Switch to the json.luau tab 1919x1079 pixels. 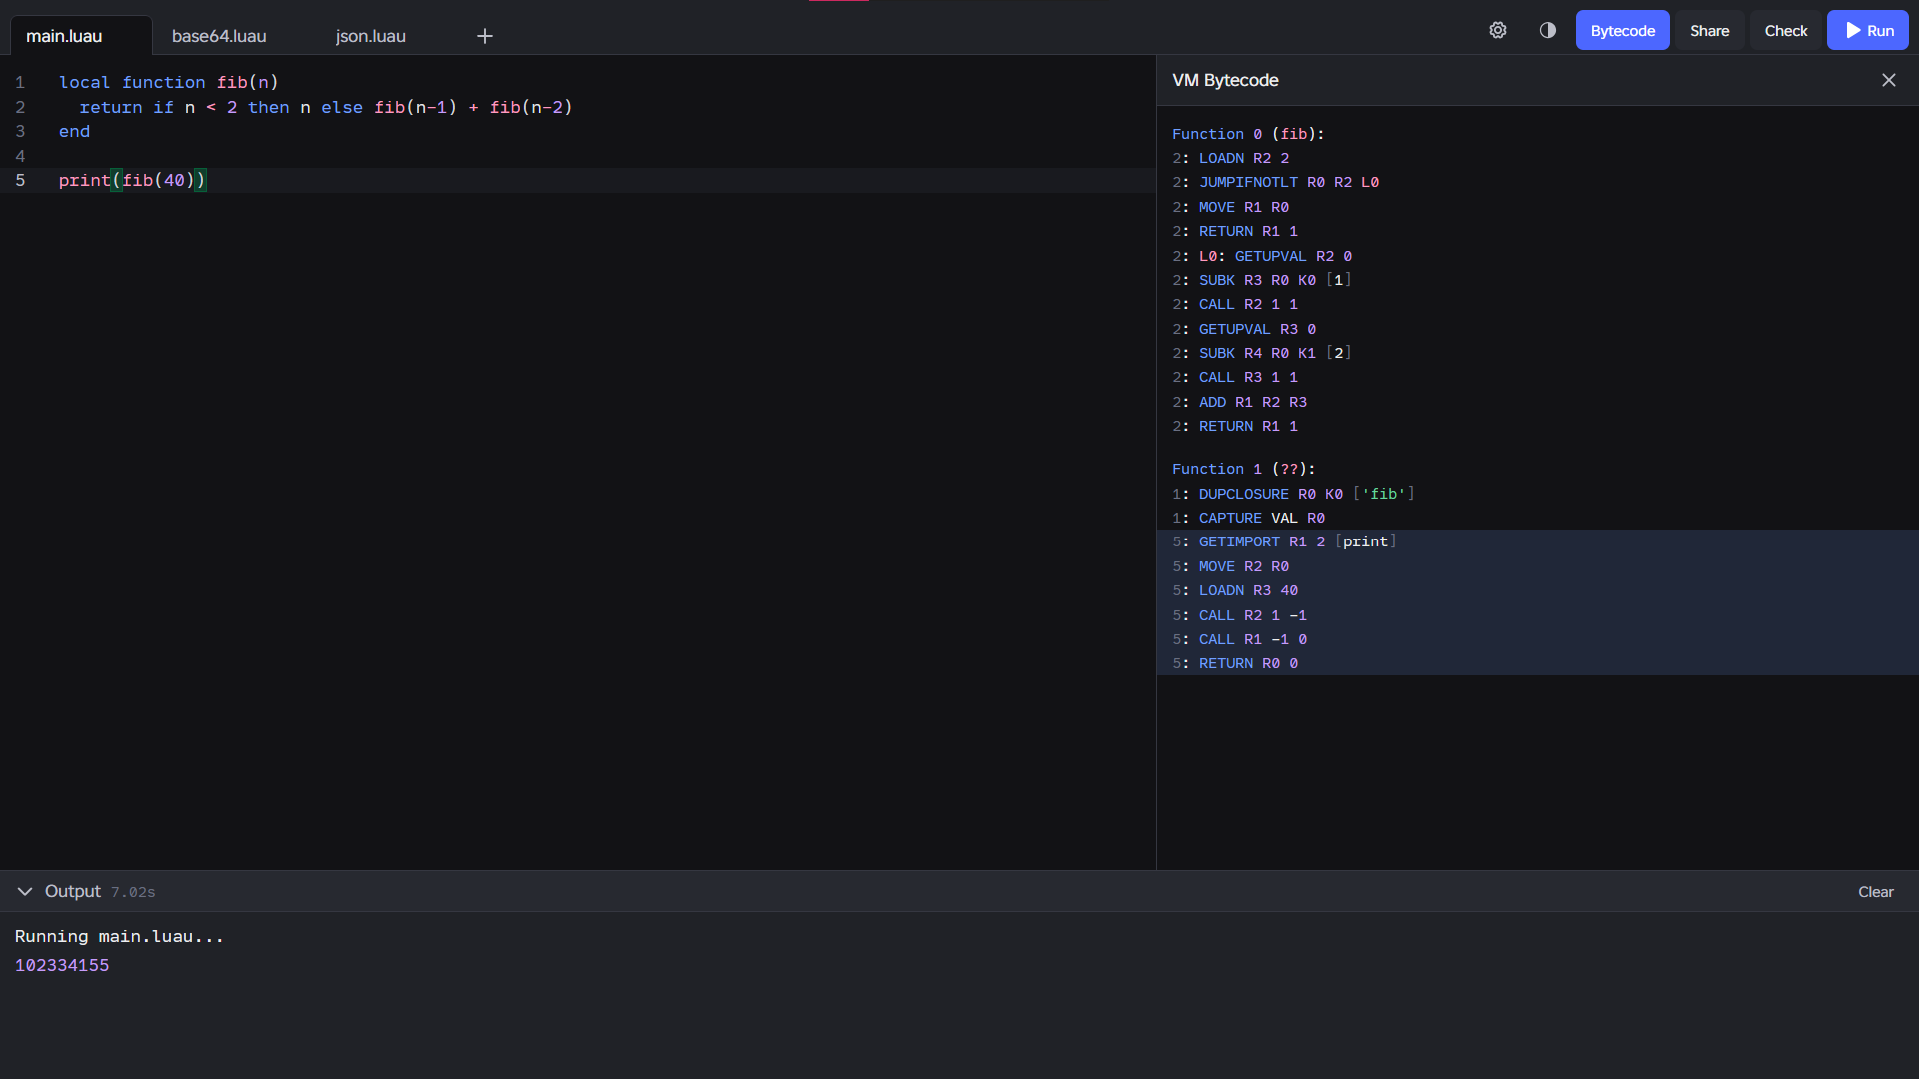[x=370, y=36]
